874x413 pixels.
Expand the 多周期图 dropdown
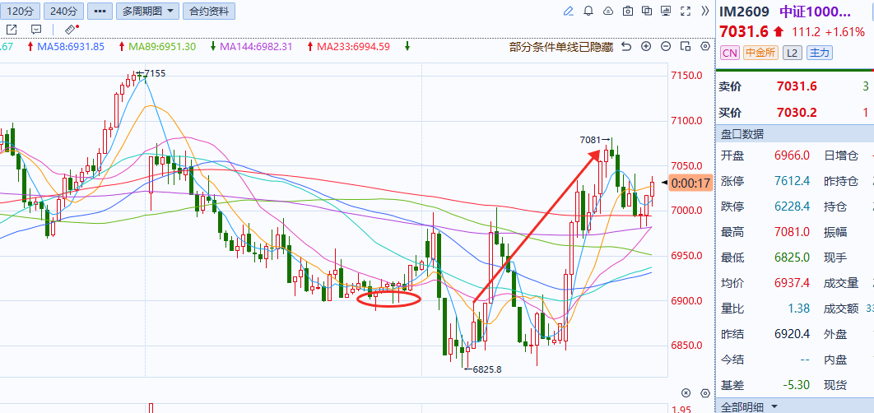(148, 11)
